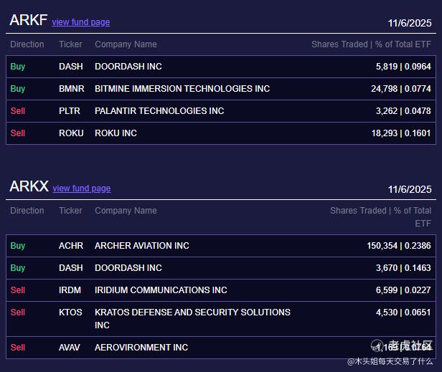Click KRATOS DEFENSE AND SECURITY SOLUTIONS INC
This screenshot has height=372, width=442.
[x=192, y=319]
